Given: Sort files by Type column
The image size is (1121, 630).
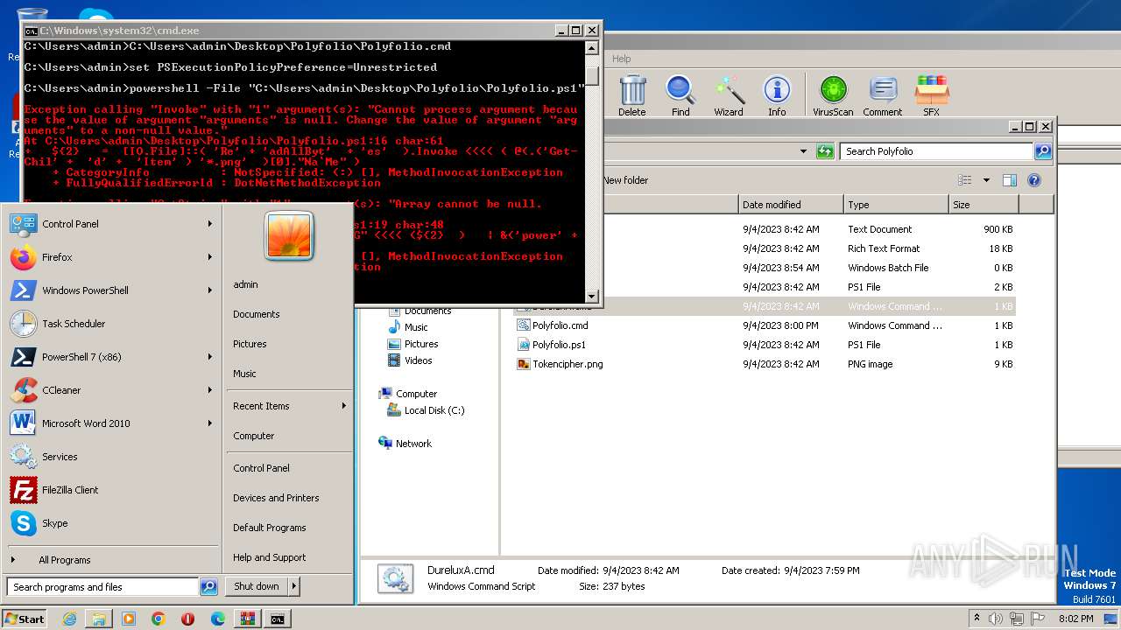Looking at the screenshot, I should (x=896, y=205).
